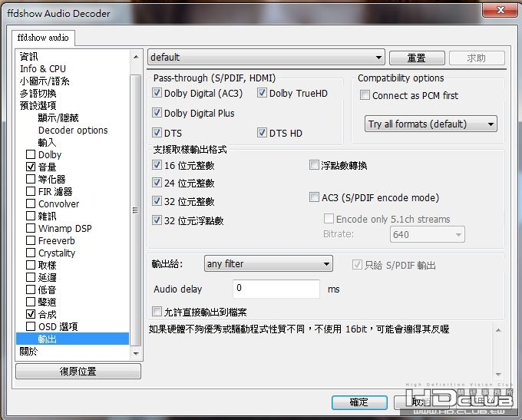
Task: Enable the 等化器 equalizer filter checkbox
Action: coord(31,179)
